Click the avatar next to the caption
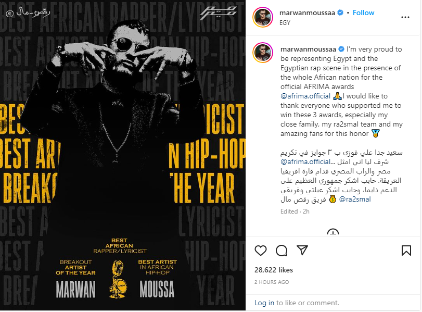This screenshot has height=312, width=422. point(263,53)
